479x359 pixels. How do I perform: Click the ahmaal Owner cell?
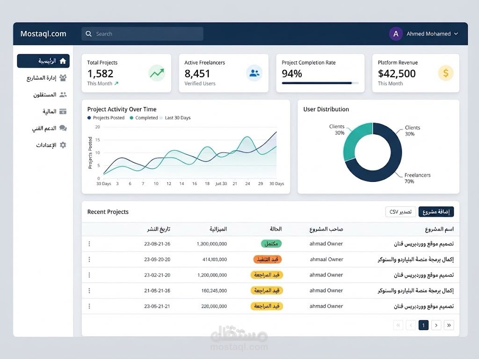[x=327, y=259]
